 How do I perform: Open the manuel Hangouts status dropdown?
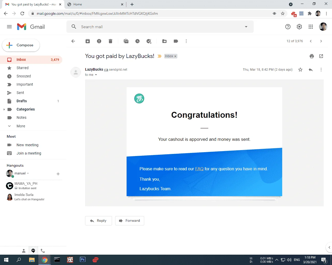click(28, 173)
